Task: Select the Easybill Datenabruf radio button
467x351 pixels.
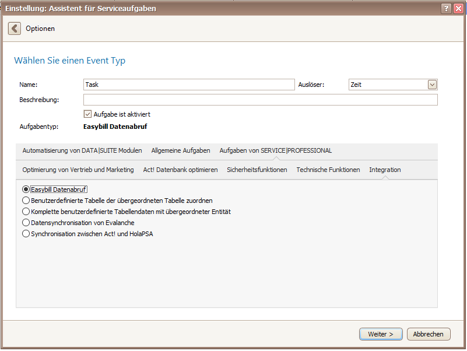Action: [x=26, y=189]
